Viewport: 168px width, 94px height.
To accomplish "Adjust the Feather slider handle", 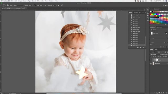I will pyautogui.click(x=151, y=44).
